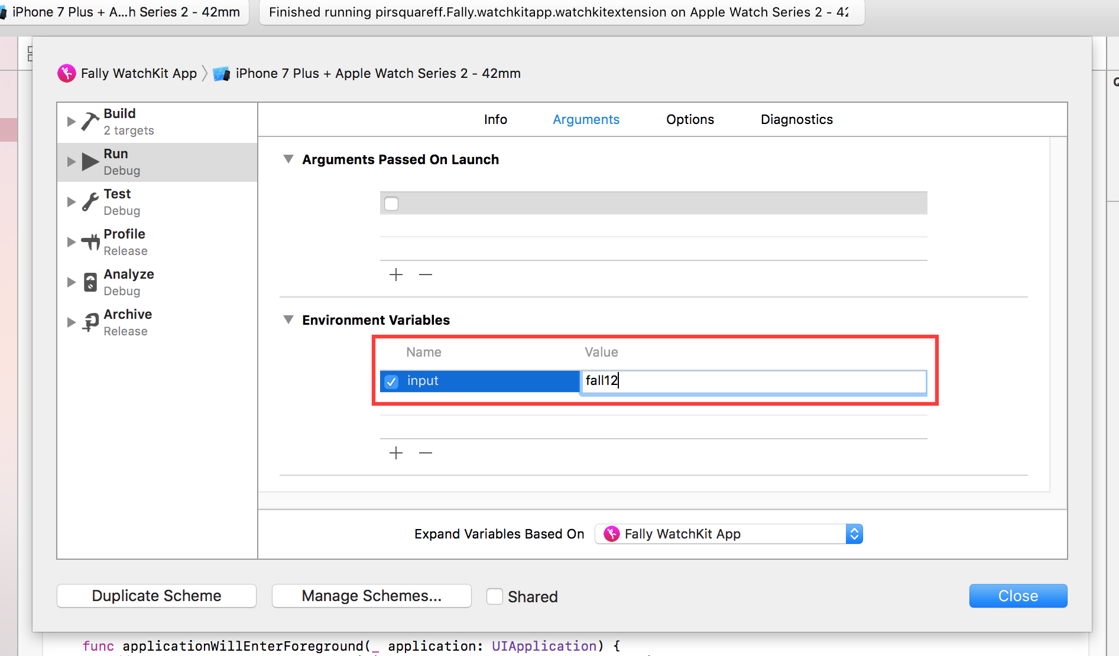
Task: Select the Arguments tab
Action: (x=586, y=120)
